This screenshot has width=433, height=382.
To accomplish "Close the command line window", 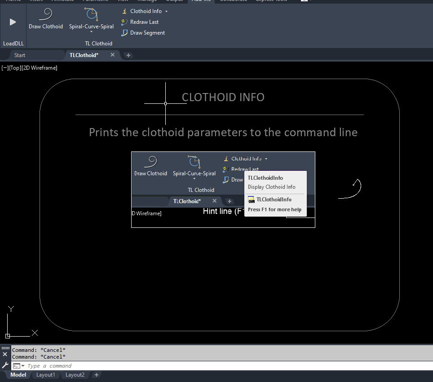I will tap(5, 354).
